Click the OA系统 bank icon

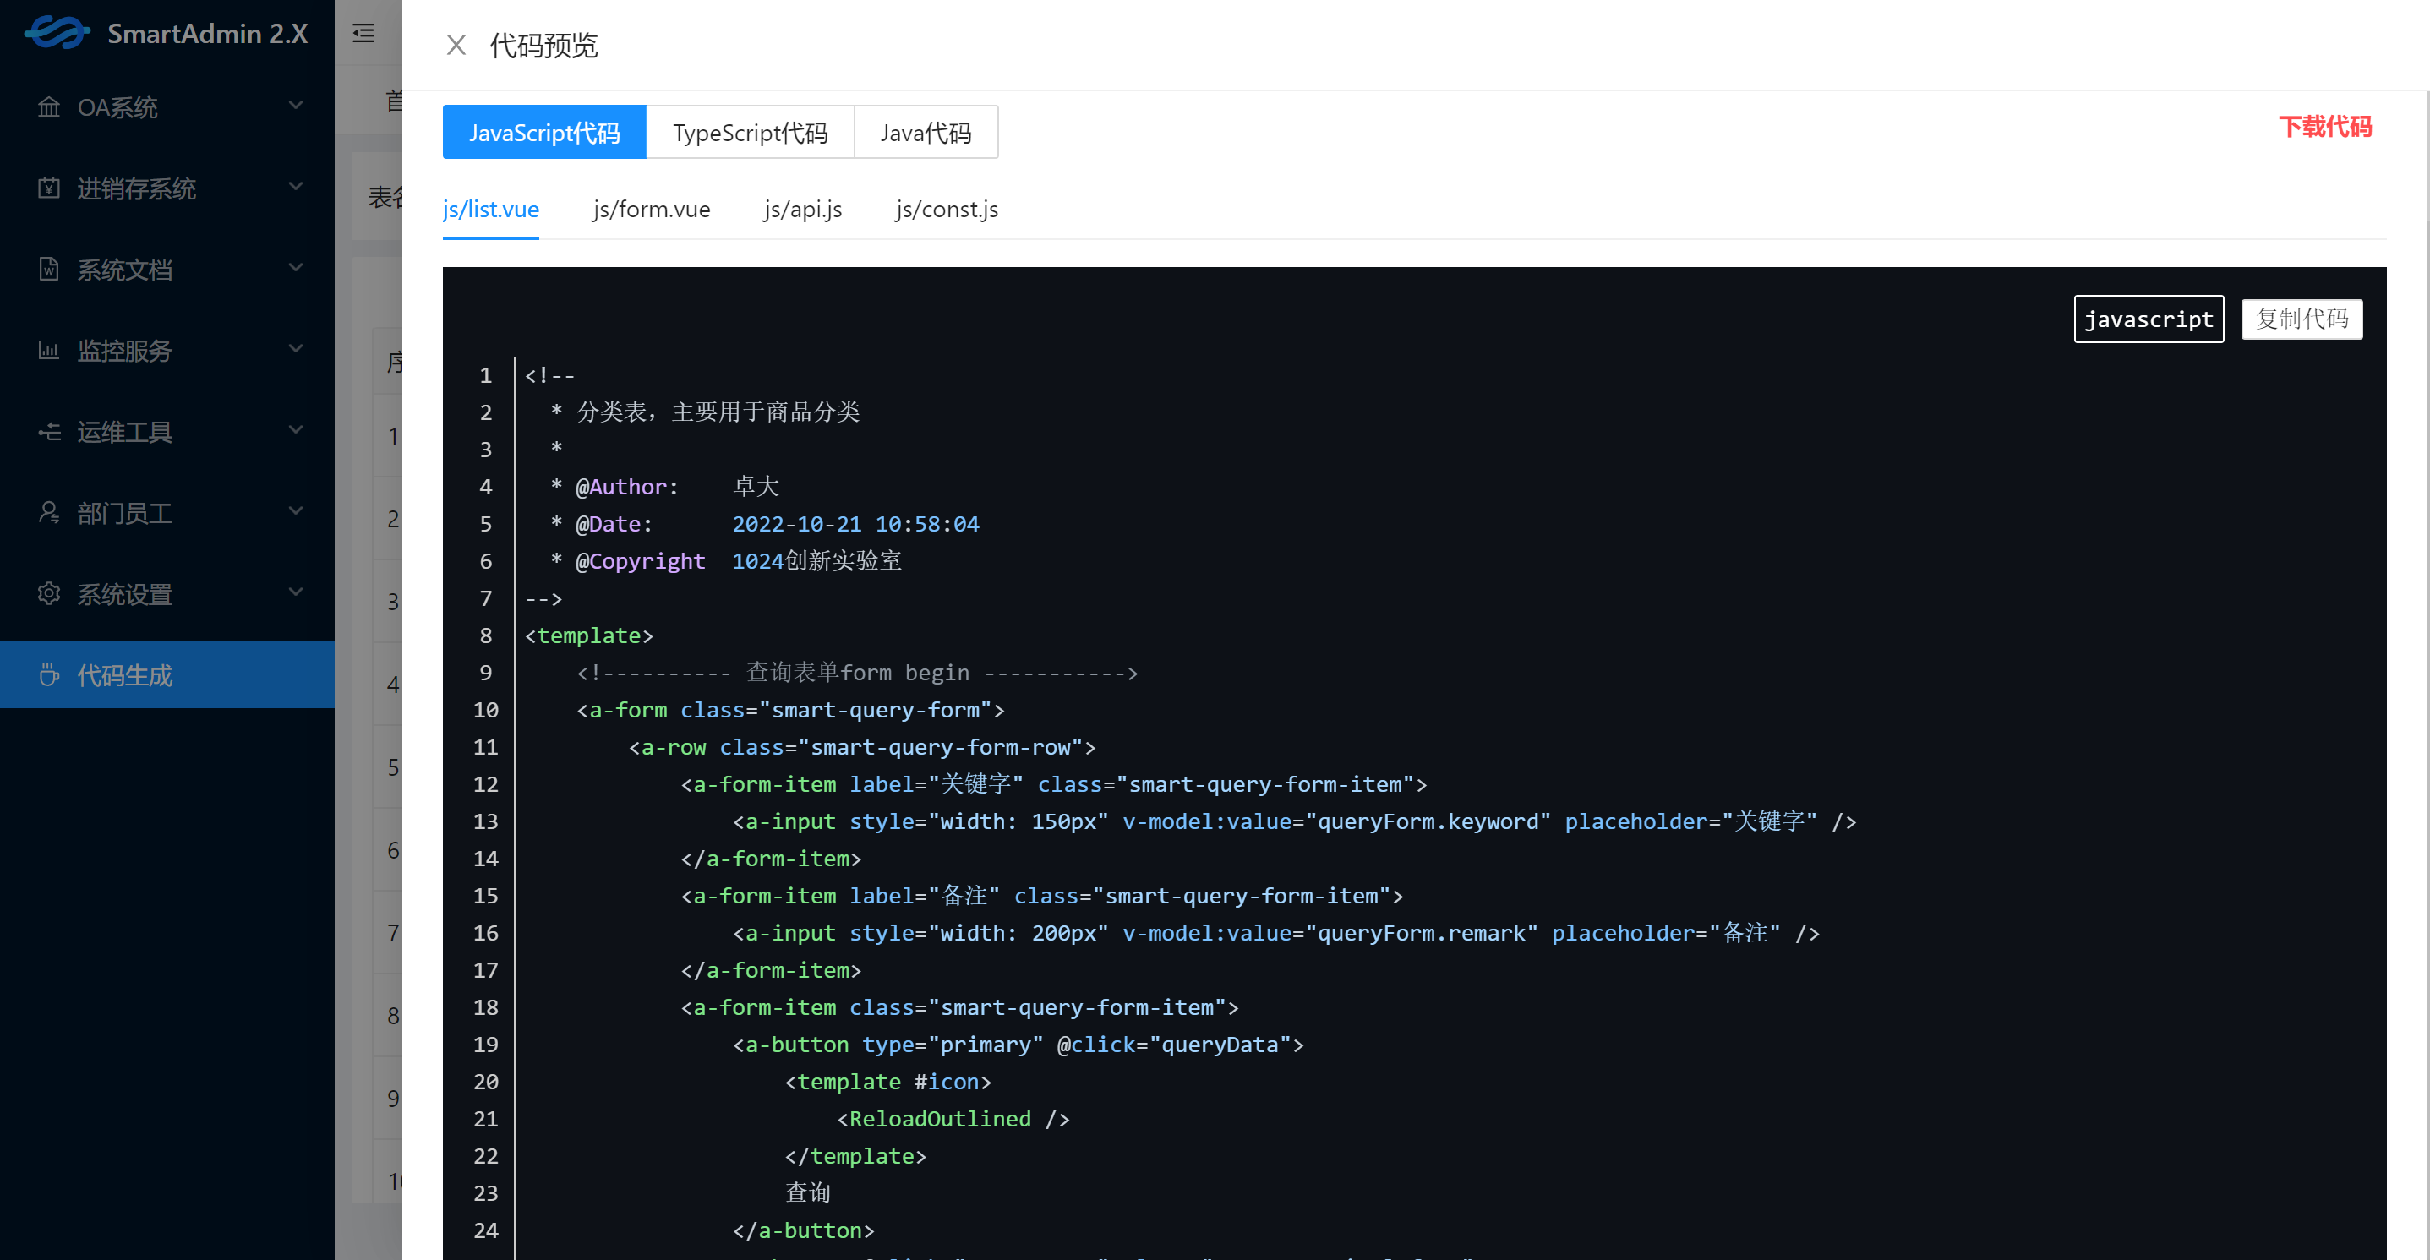48,107
